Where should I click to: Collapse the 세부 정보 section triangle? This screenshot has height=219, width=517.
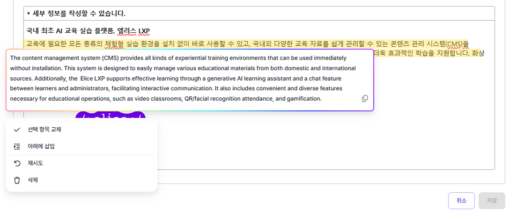coord(29,14)
